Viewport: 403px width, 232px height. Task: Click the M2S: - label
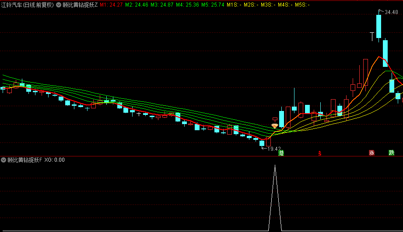coord(251,5)
